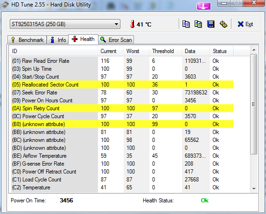The image size is (266, 214).
Task: Click the scrollbar up arrow
Action: pos(254,50)
